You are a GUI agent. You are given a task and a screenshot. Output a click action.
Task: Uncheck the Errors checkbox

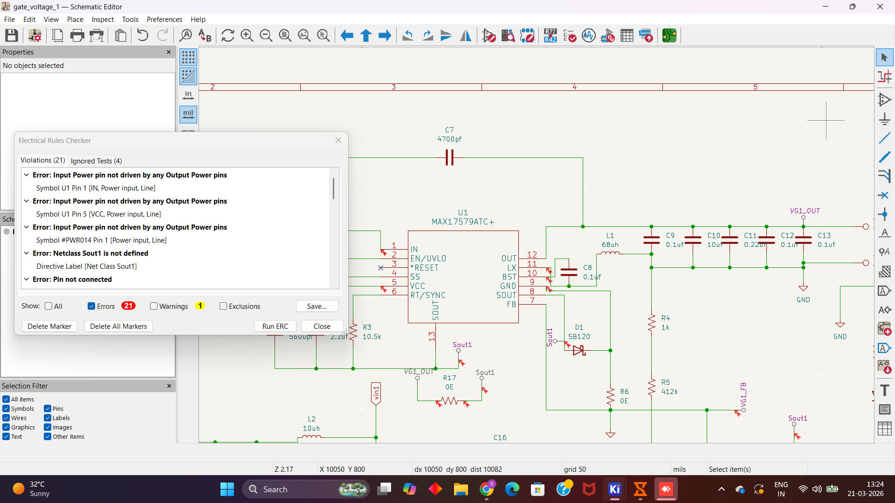[91, 306]
